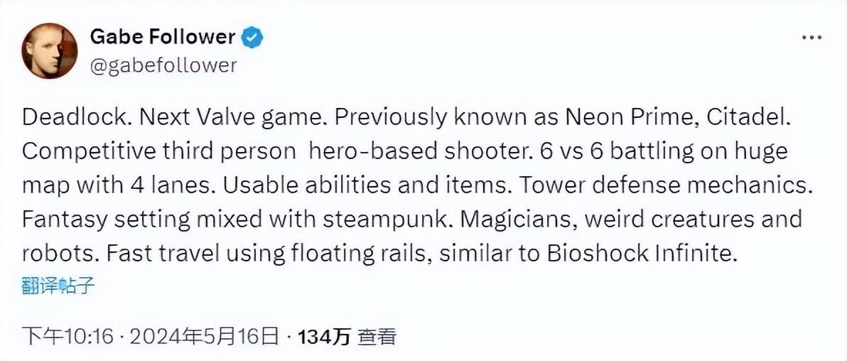Click the Gabe Follower display name
This screenshot has width=847, height=361.
[163, 37]
